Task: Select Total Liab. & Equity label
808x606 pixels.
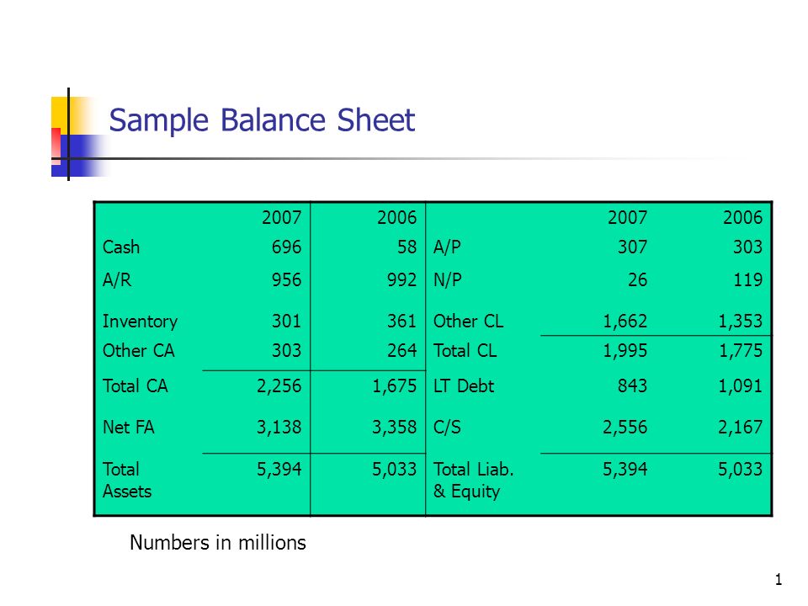Action: [474, 481]
